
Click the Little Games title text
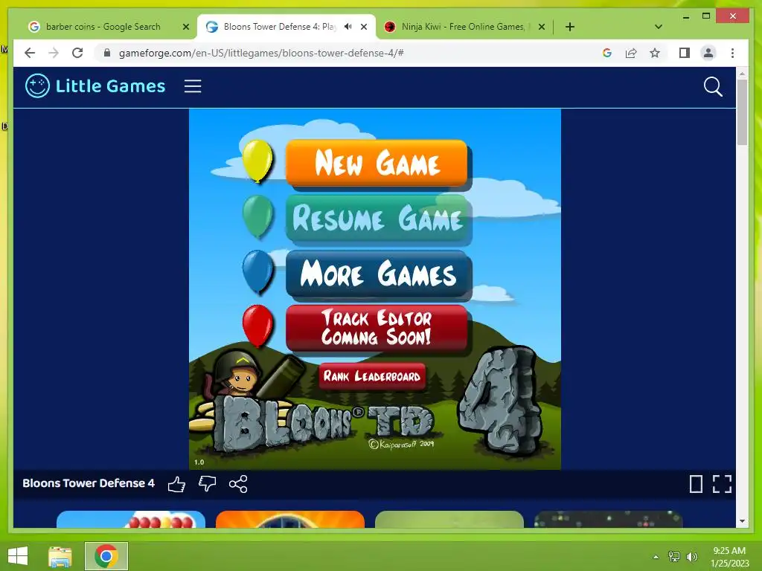coord(110,86)
